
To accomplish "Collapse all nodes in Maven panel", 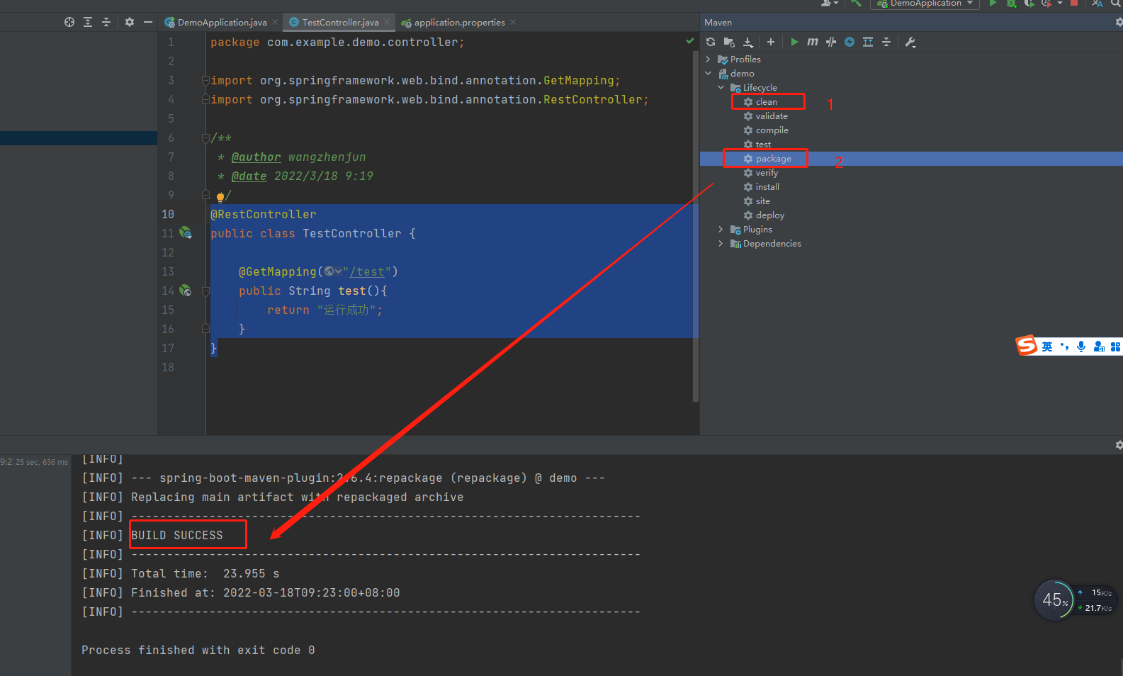I will point(886,42).
